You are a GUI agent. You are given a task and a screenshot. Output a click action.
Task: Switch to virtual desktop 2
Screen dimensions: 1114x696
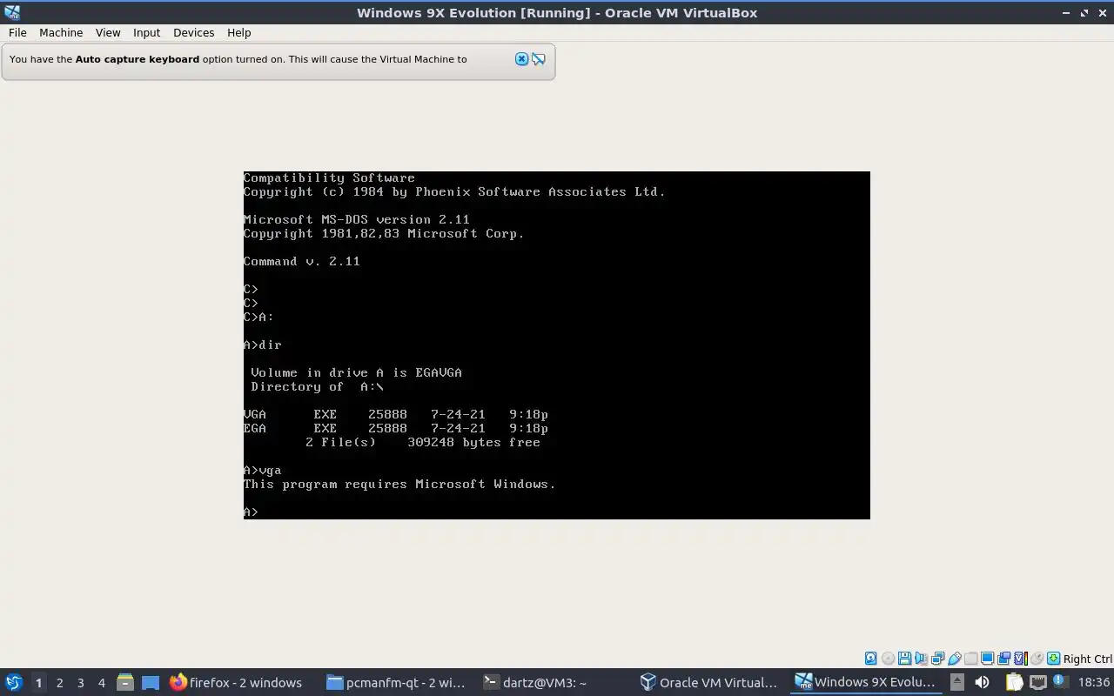coord(59,682)
